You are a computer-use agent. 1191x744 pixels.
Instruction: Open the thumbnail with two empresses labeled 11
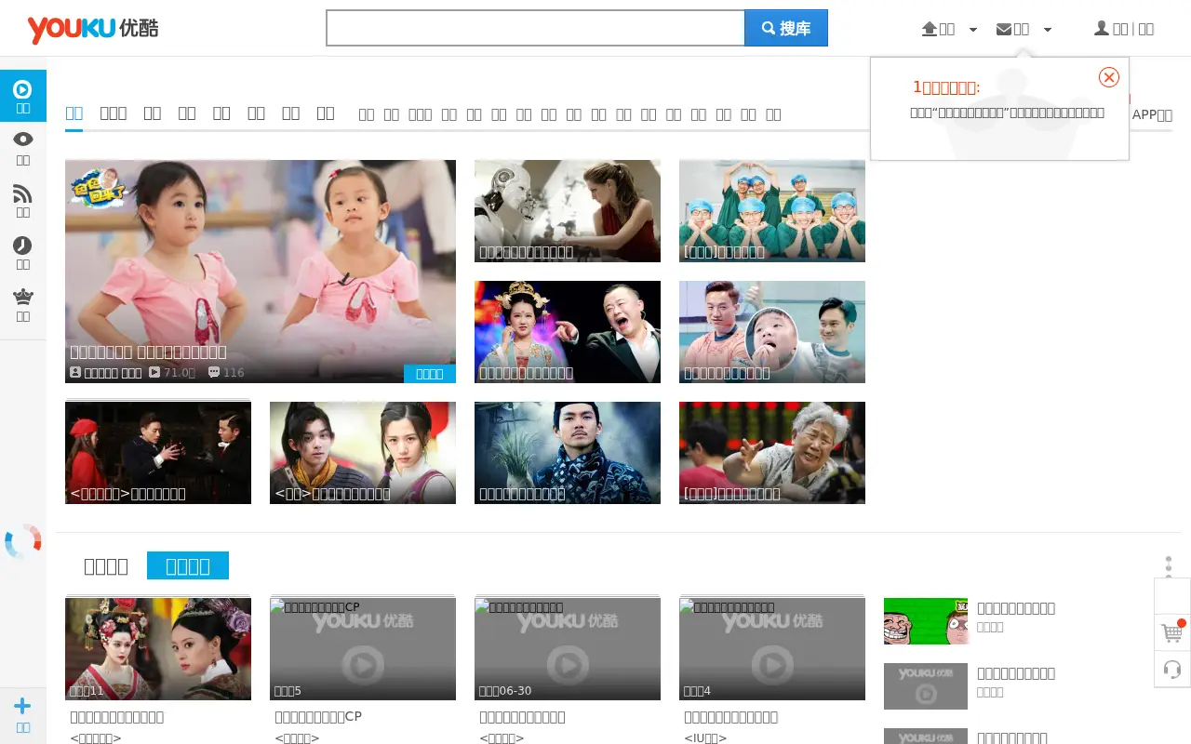click(x=158, y=649)
